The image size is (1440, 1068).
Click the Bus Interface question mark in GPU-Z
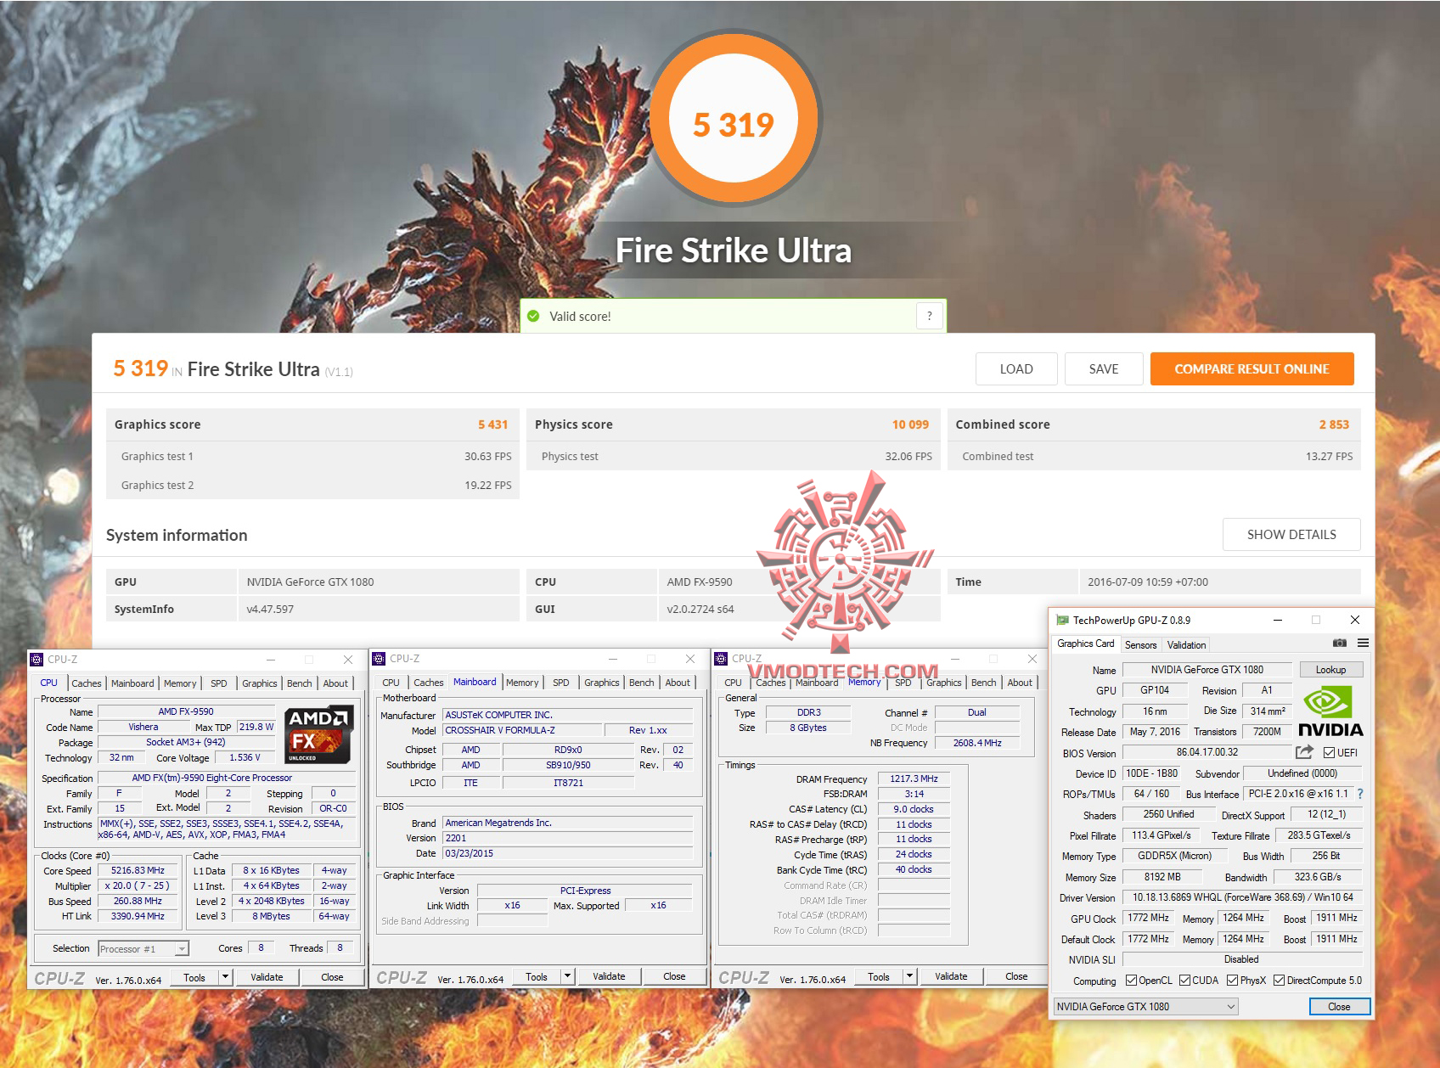pos(1360,794)
